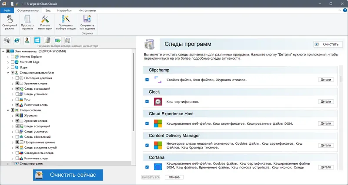Screen dimensions: 348x185
Task: Collapse the Следы системы node
Action: [x=8, y=110]
